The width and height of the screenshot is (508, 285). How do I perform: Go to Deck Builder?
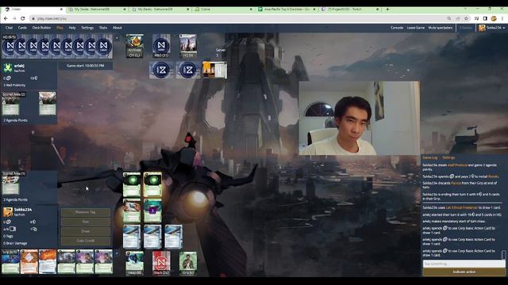41,28
